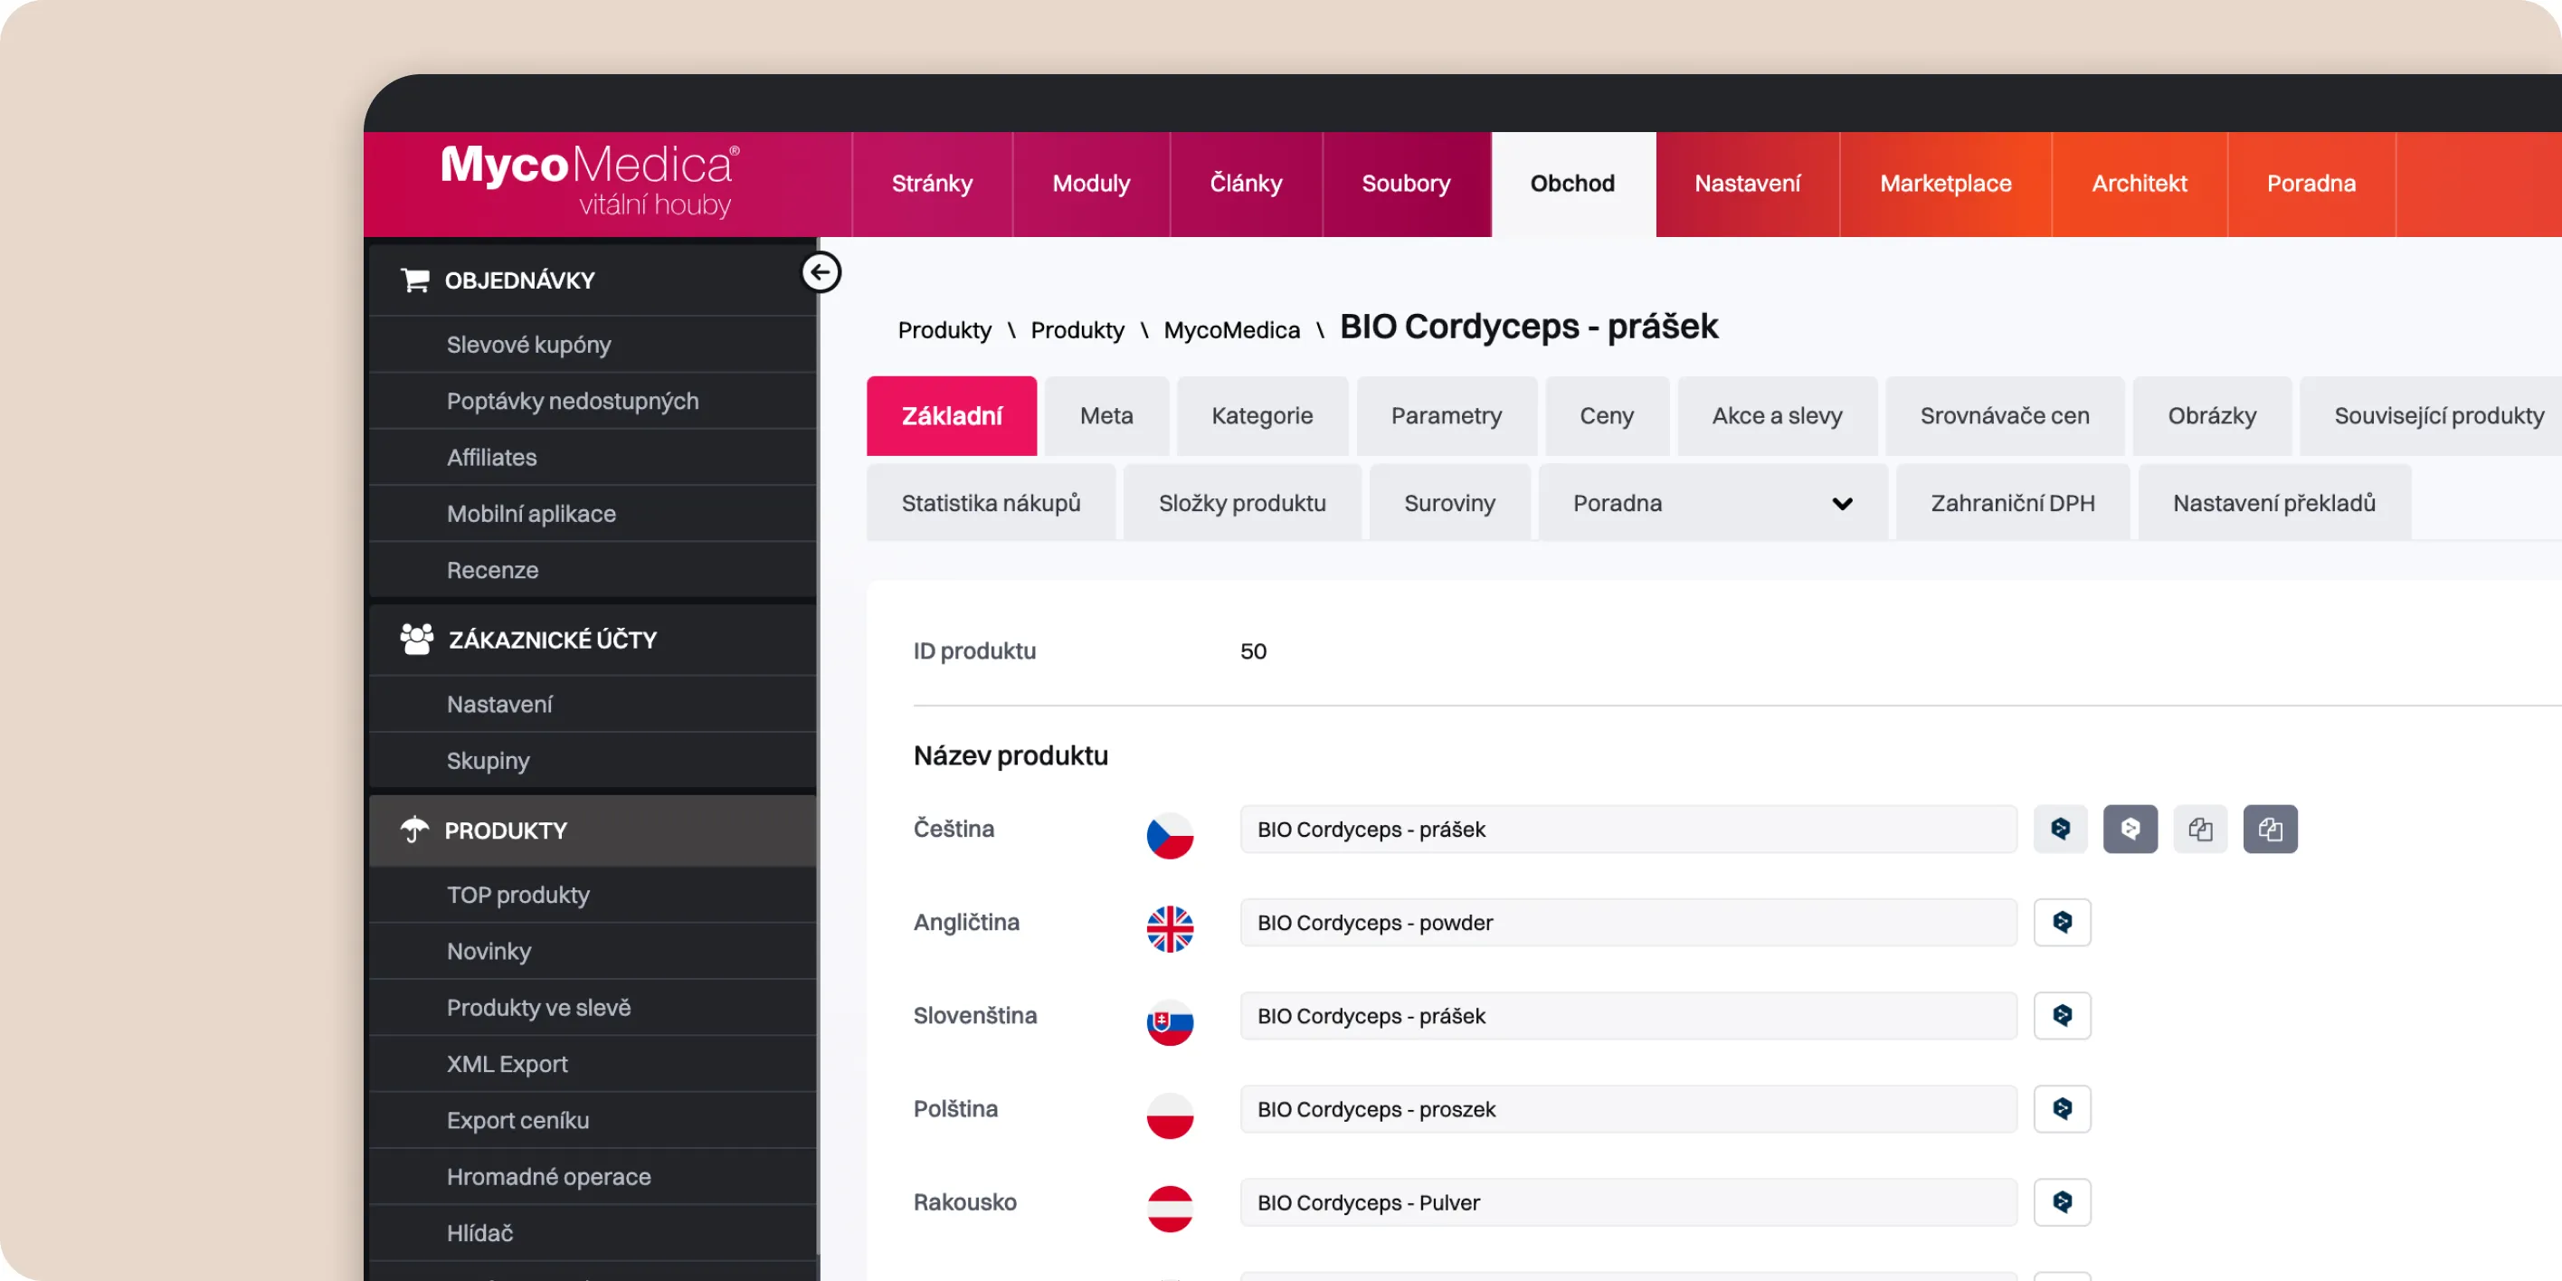The image size is (2562, 1281).
Task: Open the Statistika nákupů tab
Action: [x=991, y=503]
